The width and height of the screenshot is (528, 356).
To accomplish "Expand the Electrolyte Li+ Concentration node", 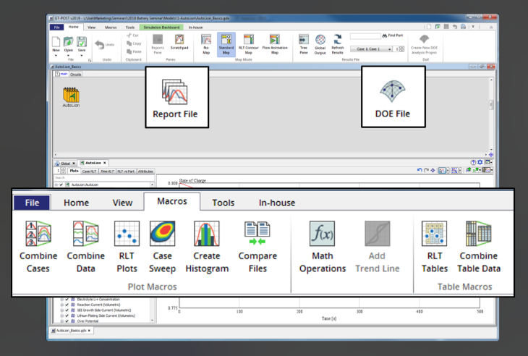I will (x=61, y=299).
